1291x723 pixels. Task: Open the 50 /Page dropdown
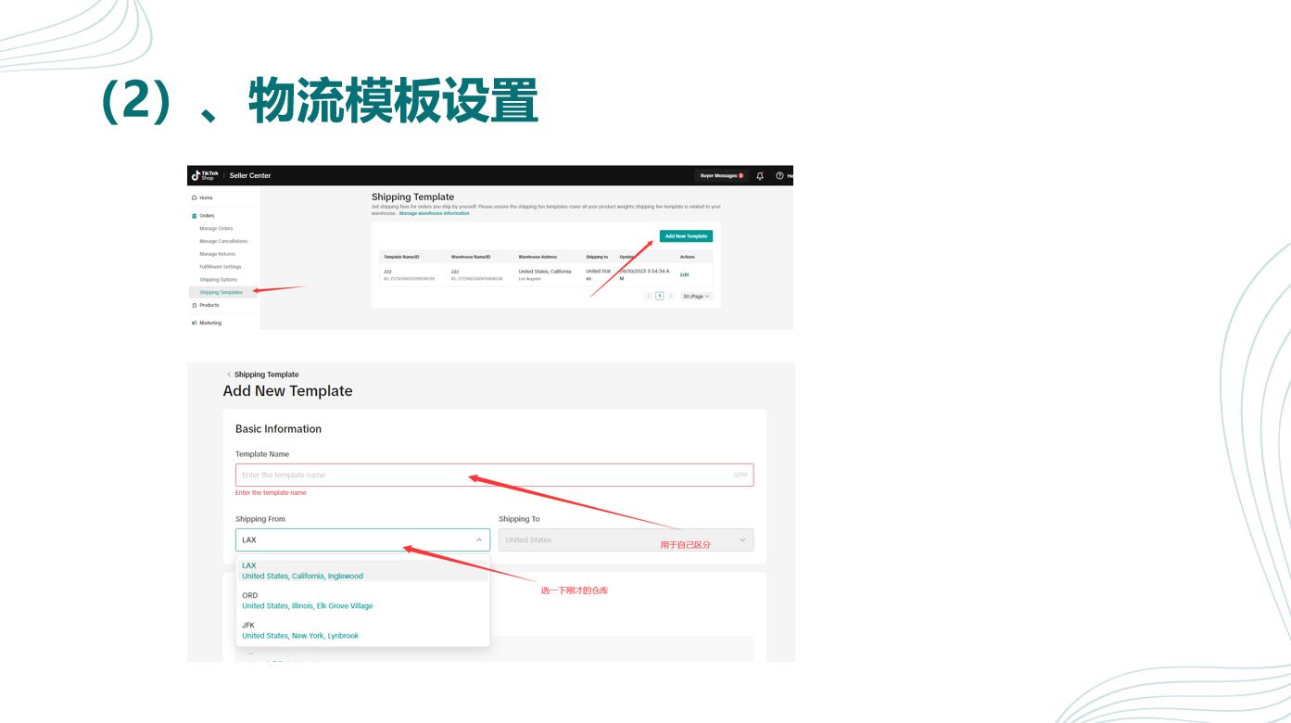coord(696,296)
